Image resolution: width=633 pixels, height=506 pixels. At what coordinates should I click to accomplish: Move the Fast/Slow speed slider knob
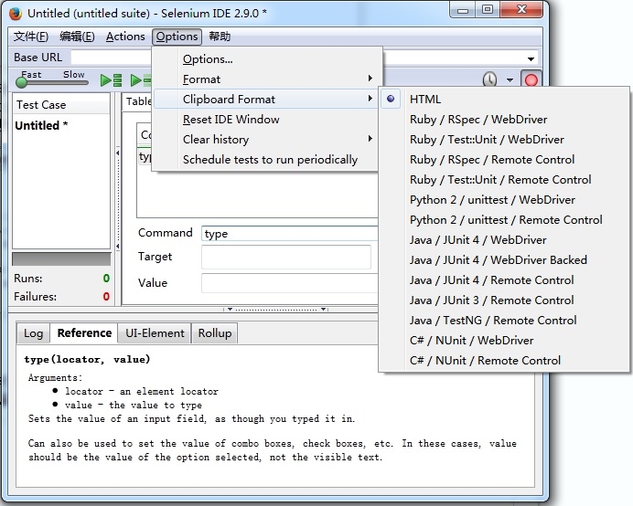click(21, 82)
